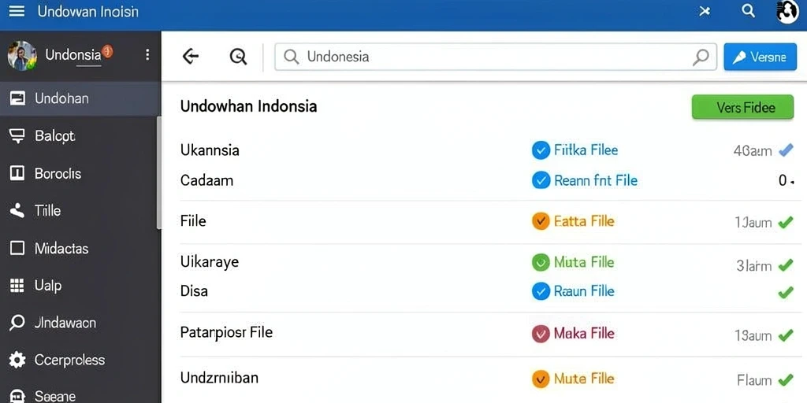Click the search icon next to Jlndawacn
This screenshot has height=403, width=807.
pos(17,323)
